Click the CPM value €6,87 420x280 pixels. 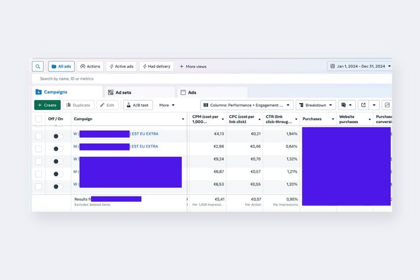point(218,172)
